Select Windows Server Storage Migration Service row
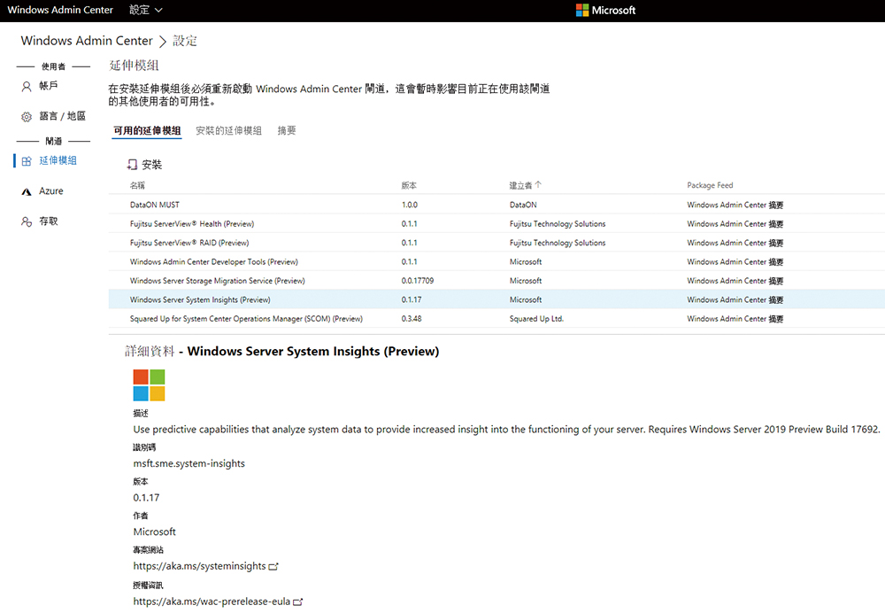The image size is (885, 613). click(x=496, y=281)
